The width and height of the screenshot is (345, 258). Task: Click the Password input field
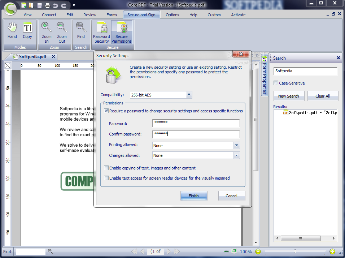pos(196,123)
